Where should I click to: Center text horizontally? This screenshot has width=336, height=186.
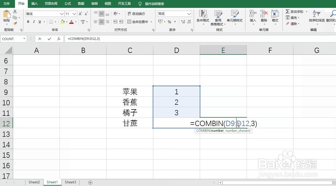(x=101, y=22)
